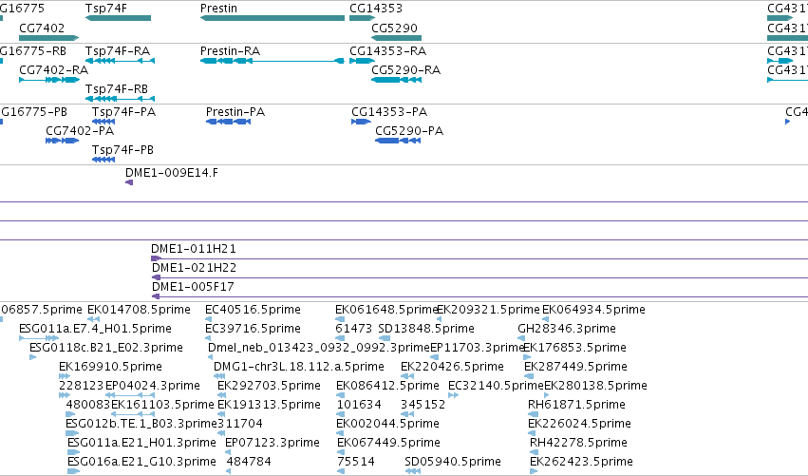Select the CG7402 gene glyph
808x476 pixels.
point(49,38)
